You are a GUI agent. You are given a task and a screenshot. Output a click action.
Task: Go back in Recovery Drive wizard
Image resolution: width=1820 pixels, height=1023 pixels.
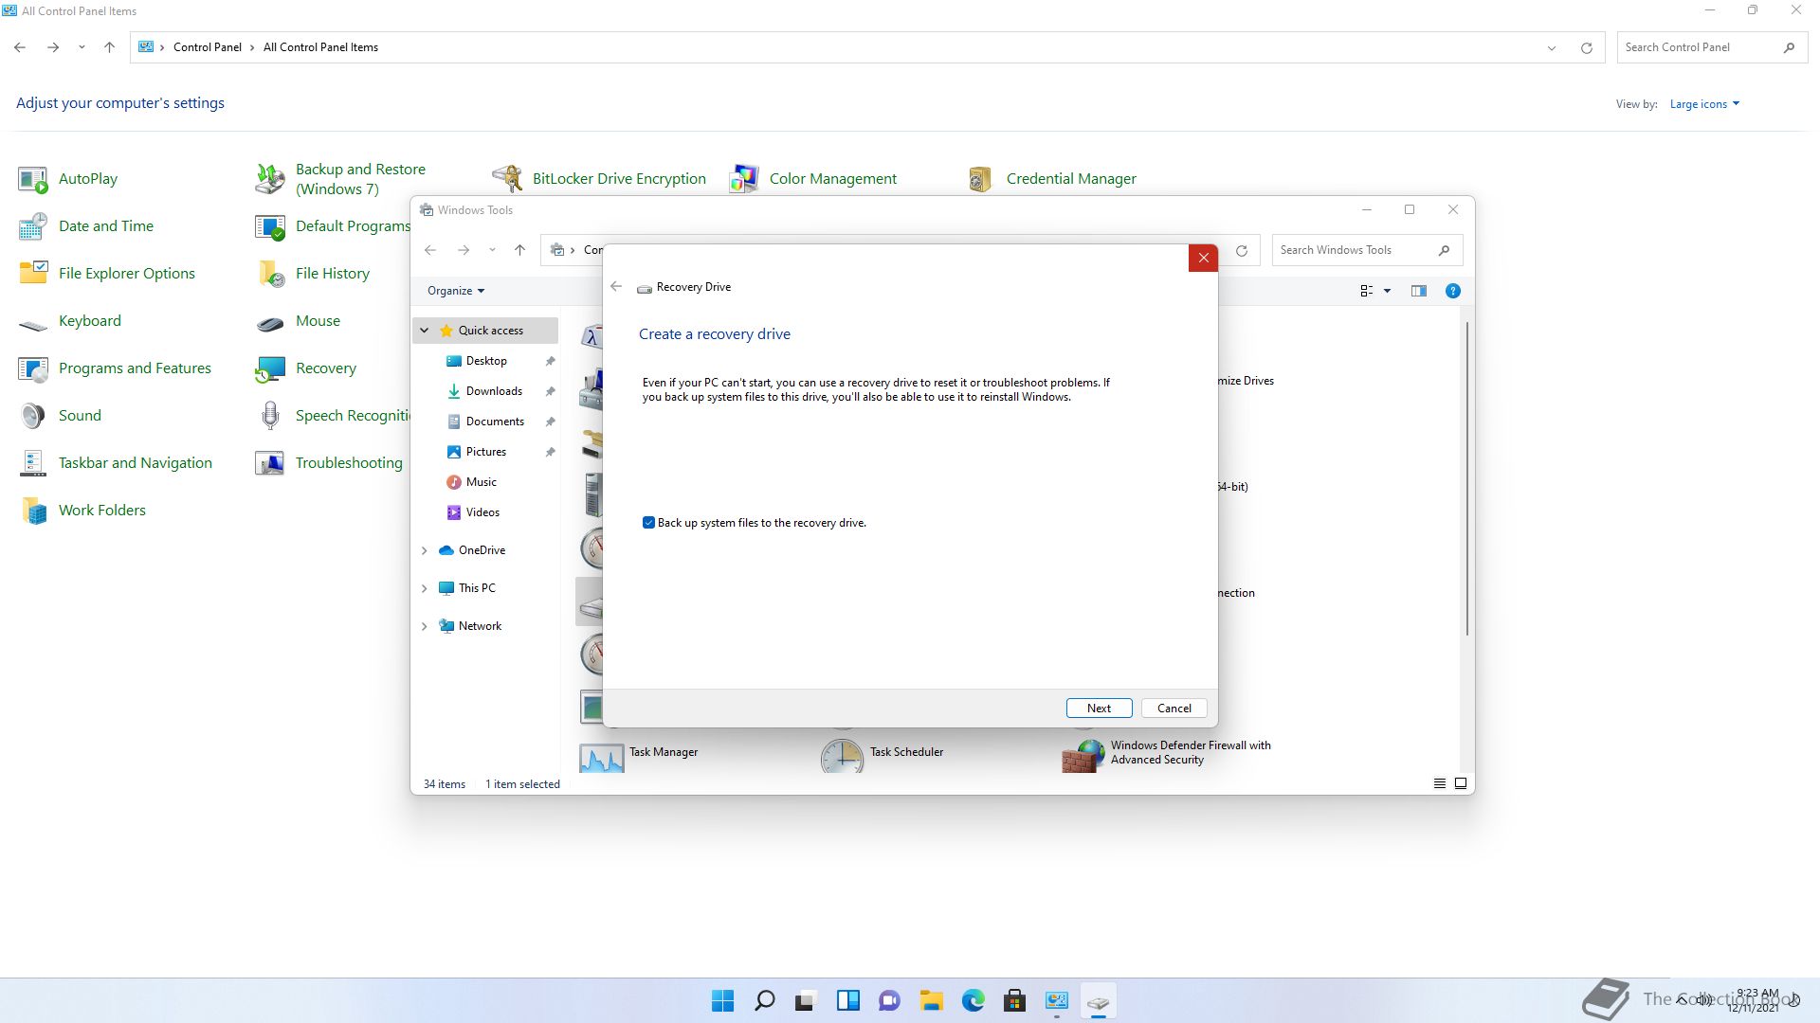616,287
